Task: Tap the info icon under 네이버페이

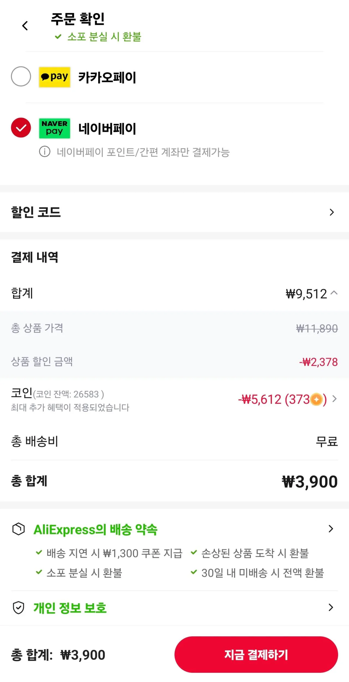Action: click(x=45, y=152)
